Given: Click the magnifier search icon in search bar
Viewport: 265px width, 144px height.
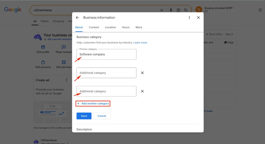Looking at the screenshot, I should click(x=186, y=10).
